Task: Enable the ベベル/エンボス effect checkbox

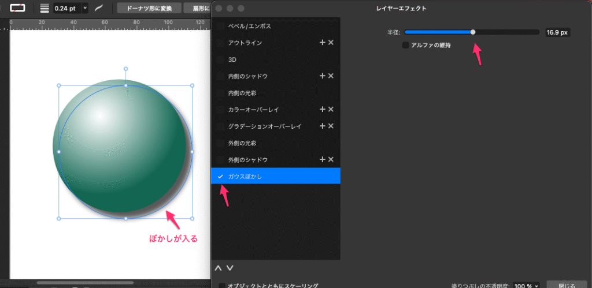Action: [x=220, y=27]
